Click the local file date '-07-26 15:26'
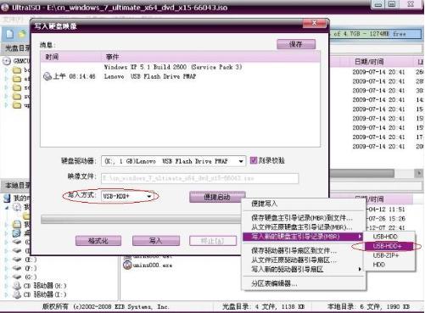Image resolution: width=425 pixels, height=313 pixels. 386,219
